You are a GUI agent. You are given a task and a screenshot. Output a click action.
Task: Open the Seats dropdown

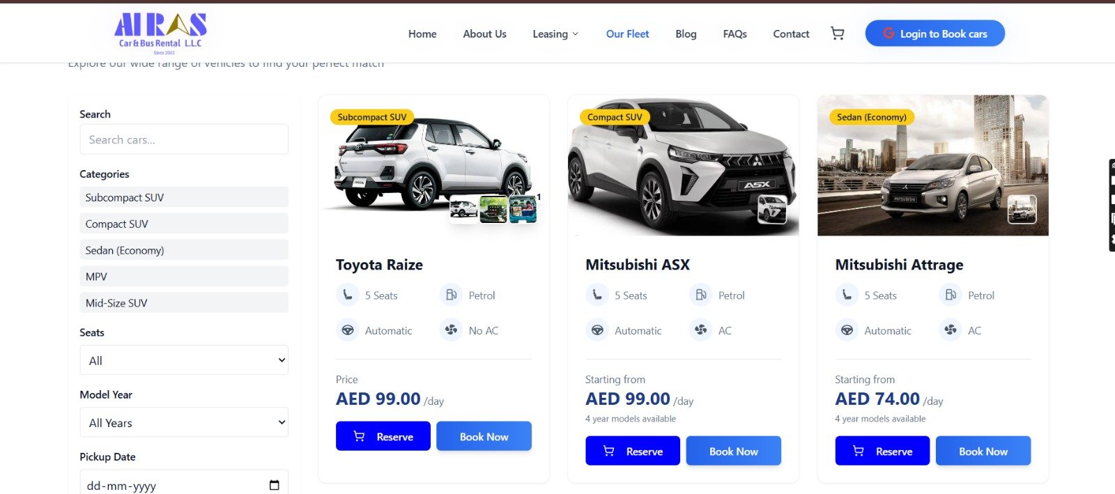(x=184, y=360)
